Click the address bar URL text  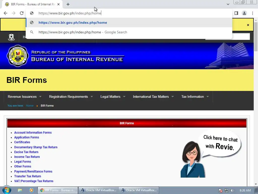pyautogui.click(x=70, y=13)
